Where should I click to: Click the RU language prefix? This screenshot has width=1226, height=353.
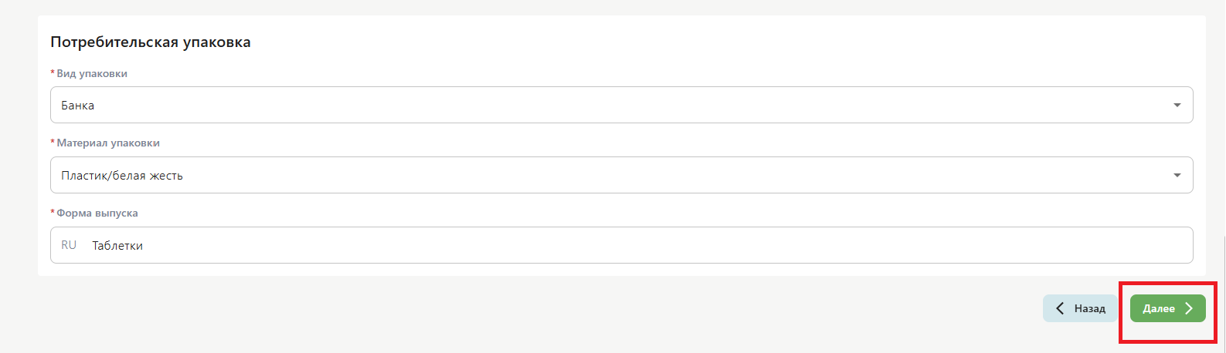coord(69,245)
